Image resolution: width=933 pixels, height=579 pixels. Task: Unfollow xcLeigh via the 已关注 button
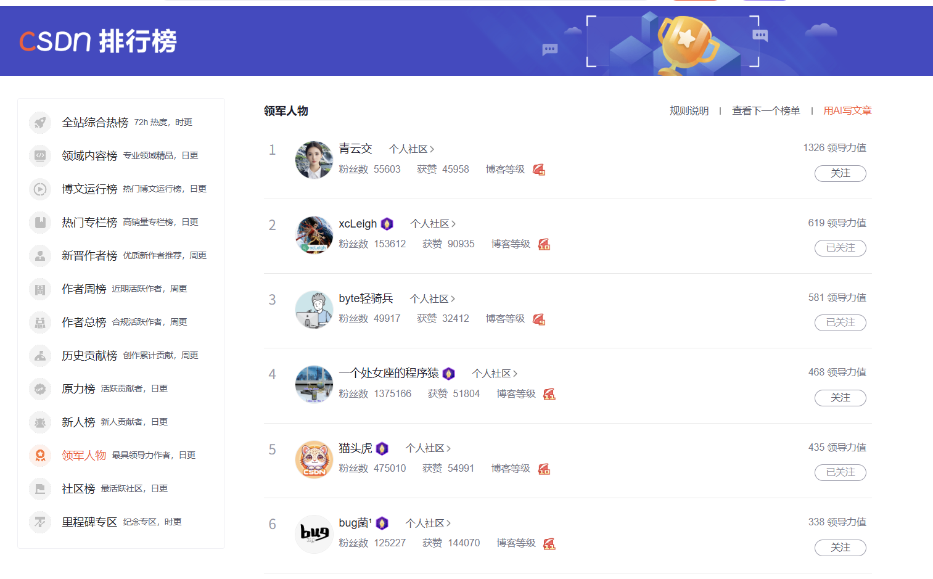(x=840, y=248)
